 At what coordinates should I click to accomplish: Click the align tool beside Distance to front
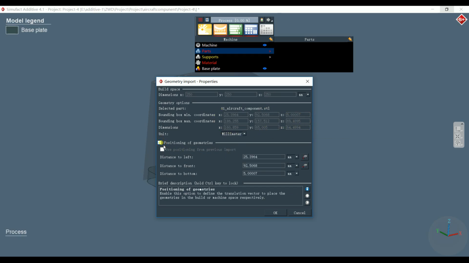pyautogui.click(x=305, y=166)
